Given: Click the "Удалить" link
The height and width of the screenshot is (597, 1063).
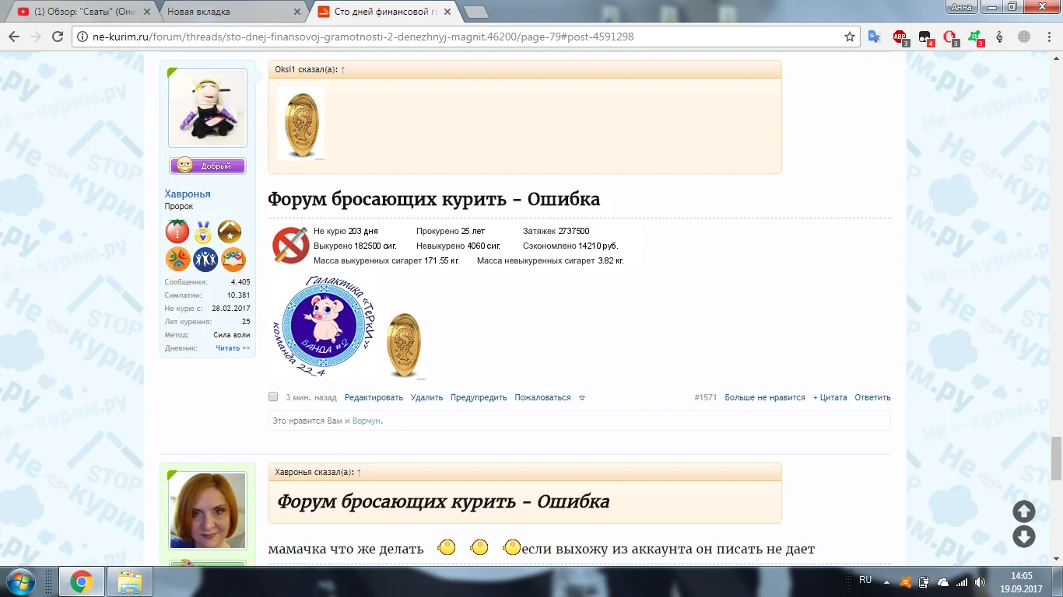Looking at the screenshot, I should click(426, 397).
